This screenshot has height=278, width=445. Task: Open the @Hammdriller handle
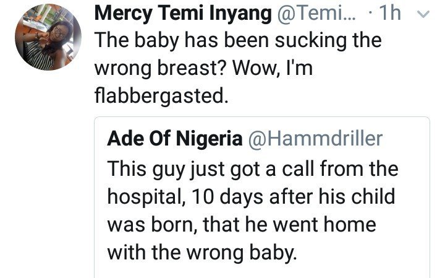tap(315, 139)
